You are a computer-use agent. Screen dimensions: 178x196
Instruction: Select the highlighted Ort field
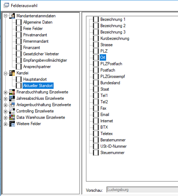pyautogui.click(x=103, y=57)
